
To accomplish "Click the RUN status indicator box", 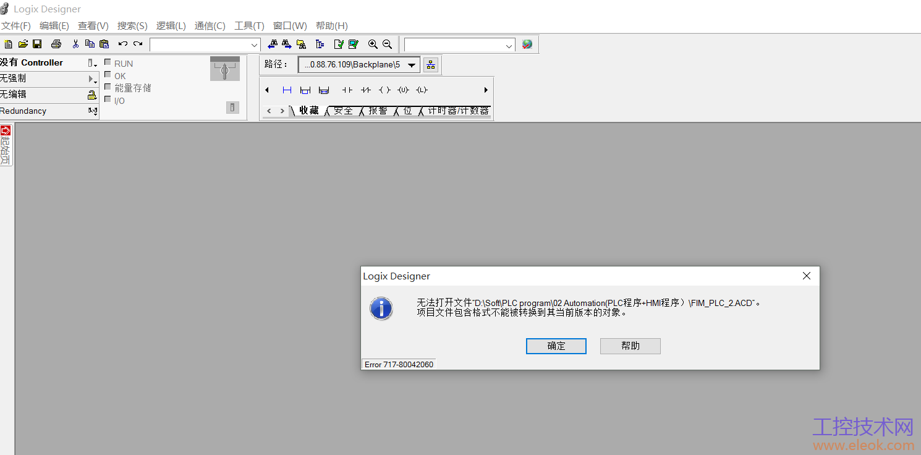I will [108, 62].
